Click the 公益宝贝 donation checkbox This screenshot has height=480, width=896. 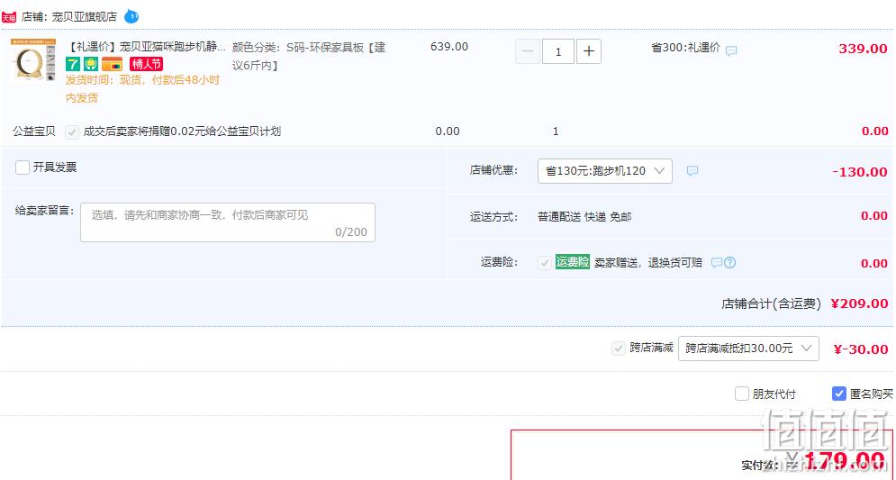[72, 132]
